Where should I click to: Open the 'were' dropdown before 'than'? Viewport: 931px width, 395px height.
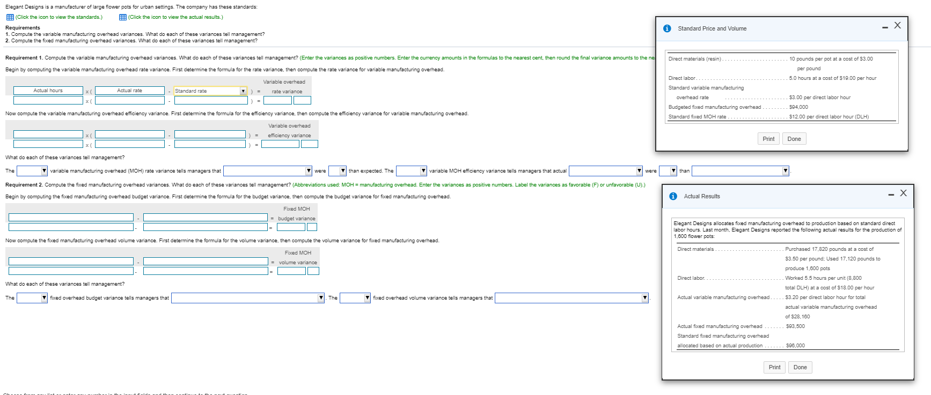pyautogui.click(x=668, y=171)
